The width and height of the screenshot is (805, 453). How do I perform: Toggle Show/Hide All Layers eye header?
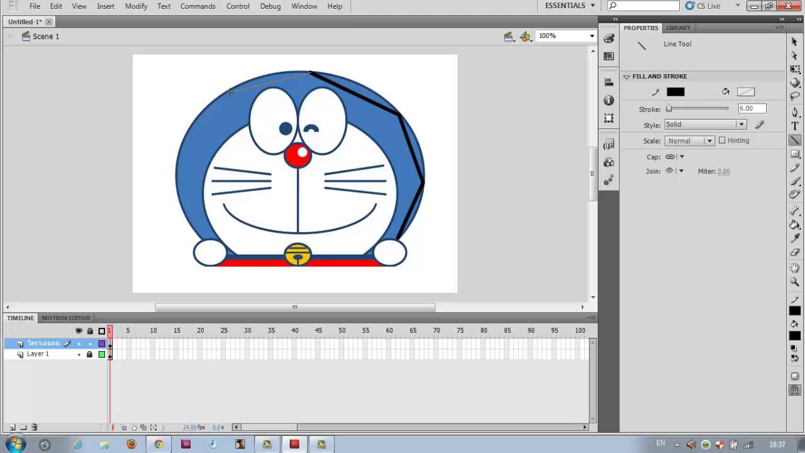(x=79, y=331)
